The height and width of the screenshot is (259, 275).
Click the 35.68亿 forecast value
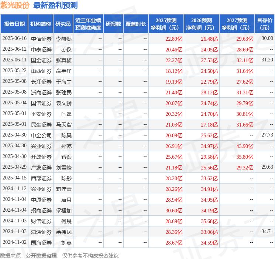coord(209,221)
